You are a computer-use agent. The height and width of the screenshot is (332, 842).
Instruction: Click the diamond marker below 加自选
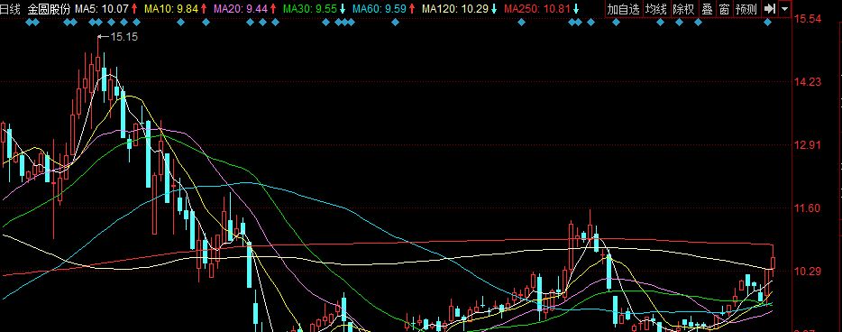click(616, 22)
